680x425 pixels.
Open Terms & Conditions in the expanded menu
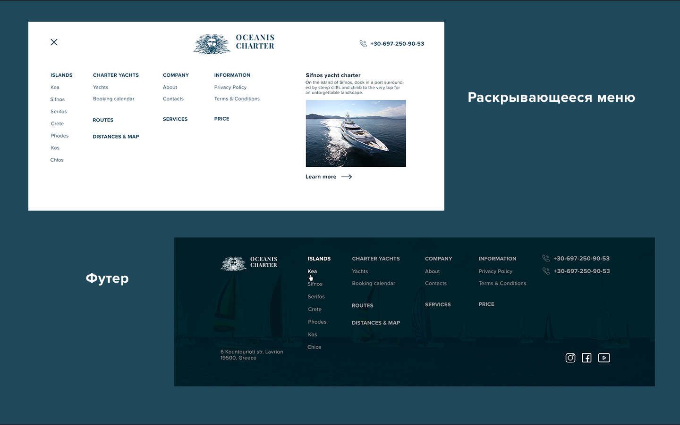237,99
